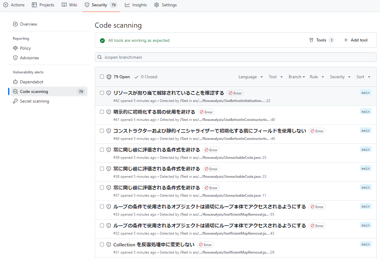Check the box for alert #42

[x=102, y=93]
